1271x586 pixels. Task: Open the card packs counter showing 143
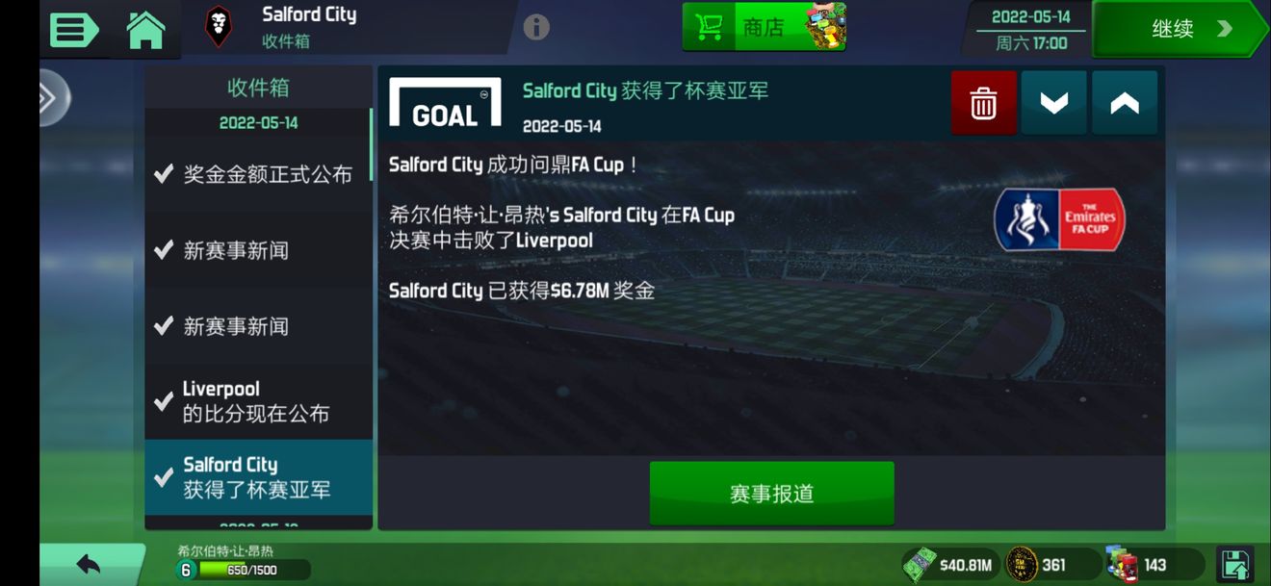(1154, 565)
